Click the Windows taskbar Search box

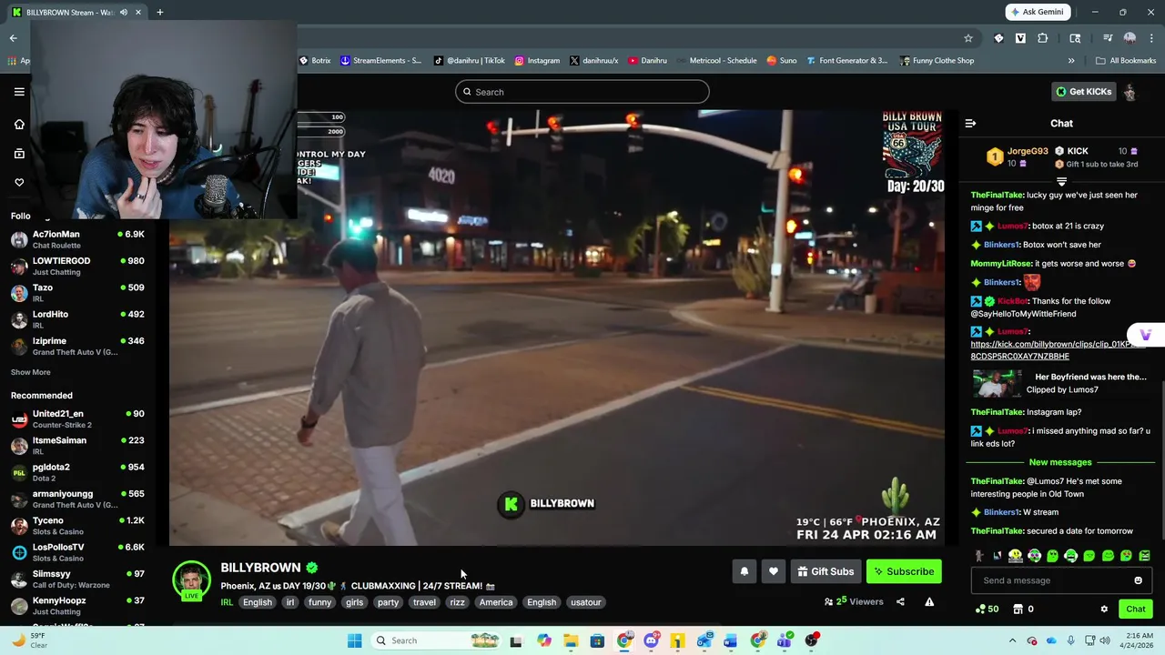437,640
